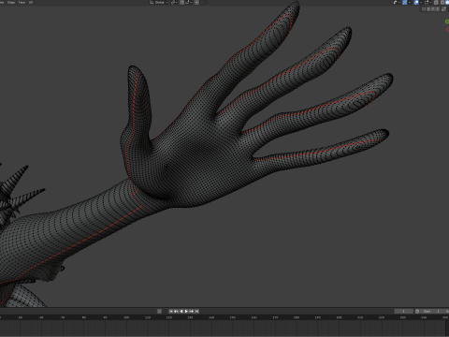Toggle the viewport gizmos button
This screenshot has height=337, width=449.
pos(404,3)
